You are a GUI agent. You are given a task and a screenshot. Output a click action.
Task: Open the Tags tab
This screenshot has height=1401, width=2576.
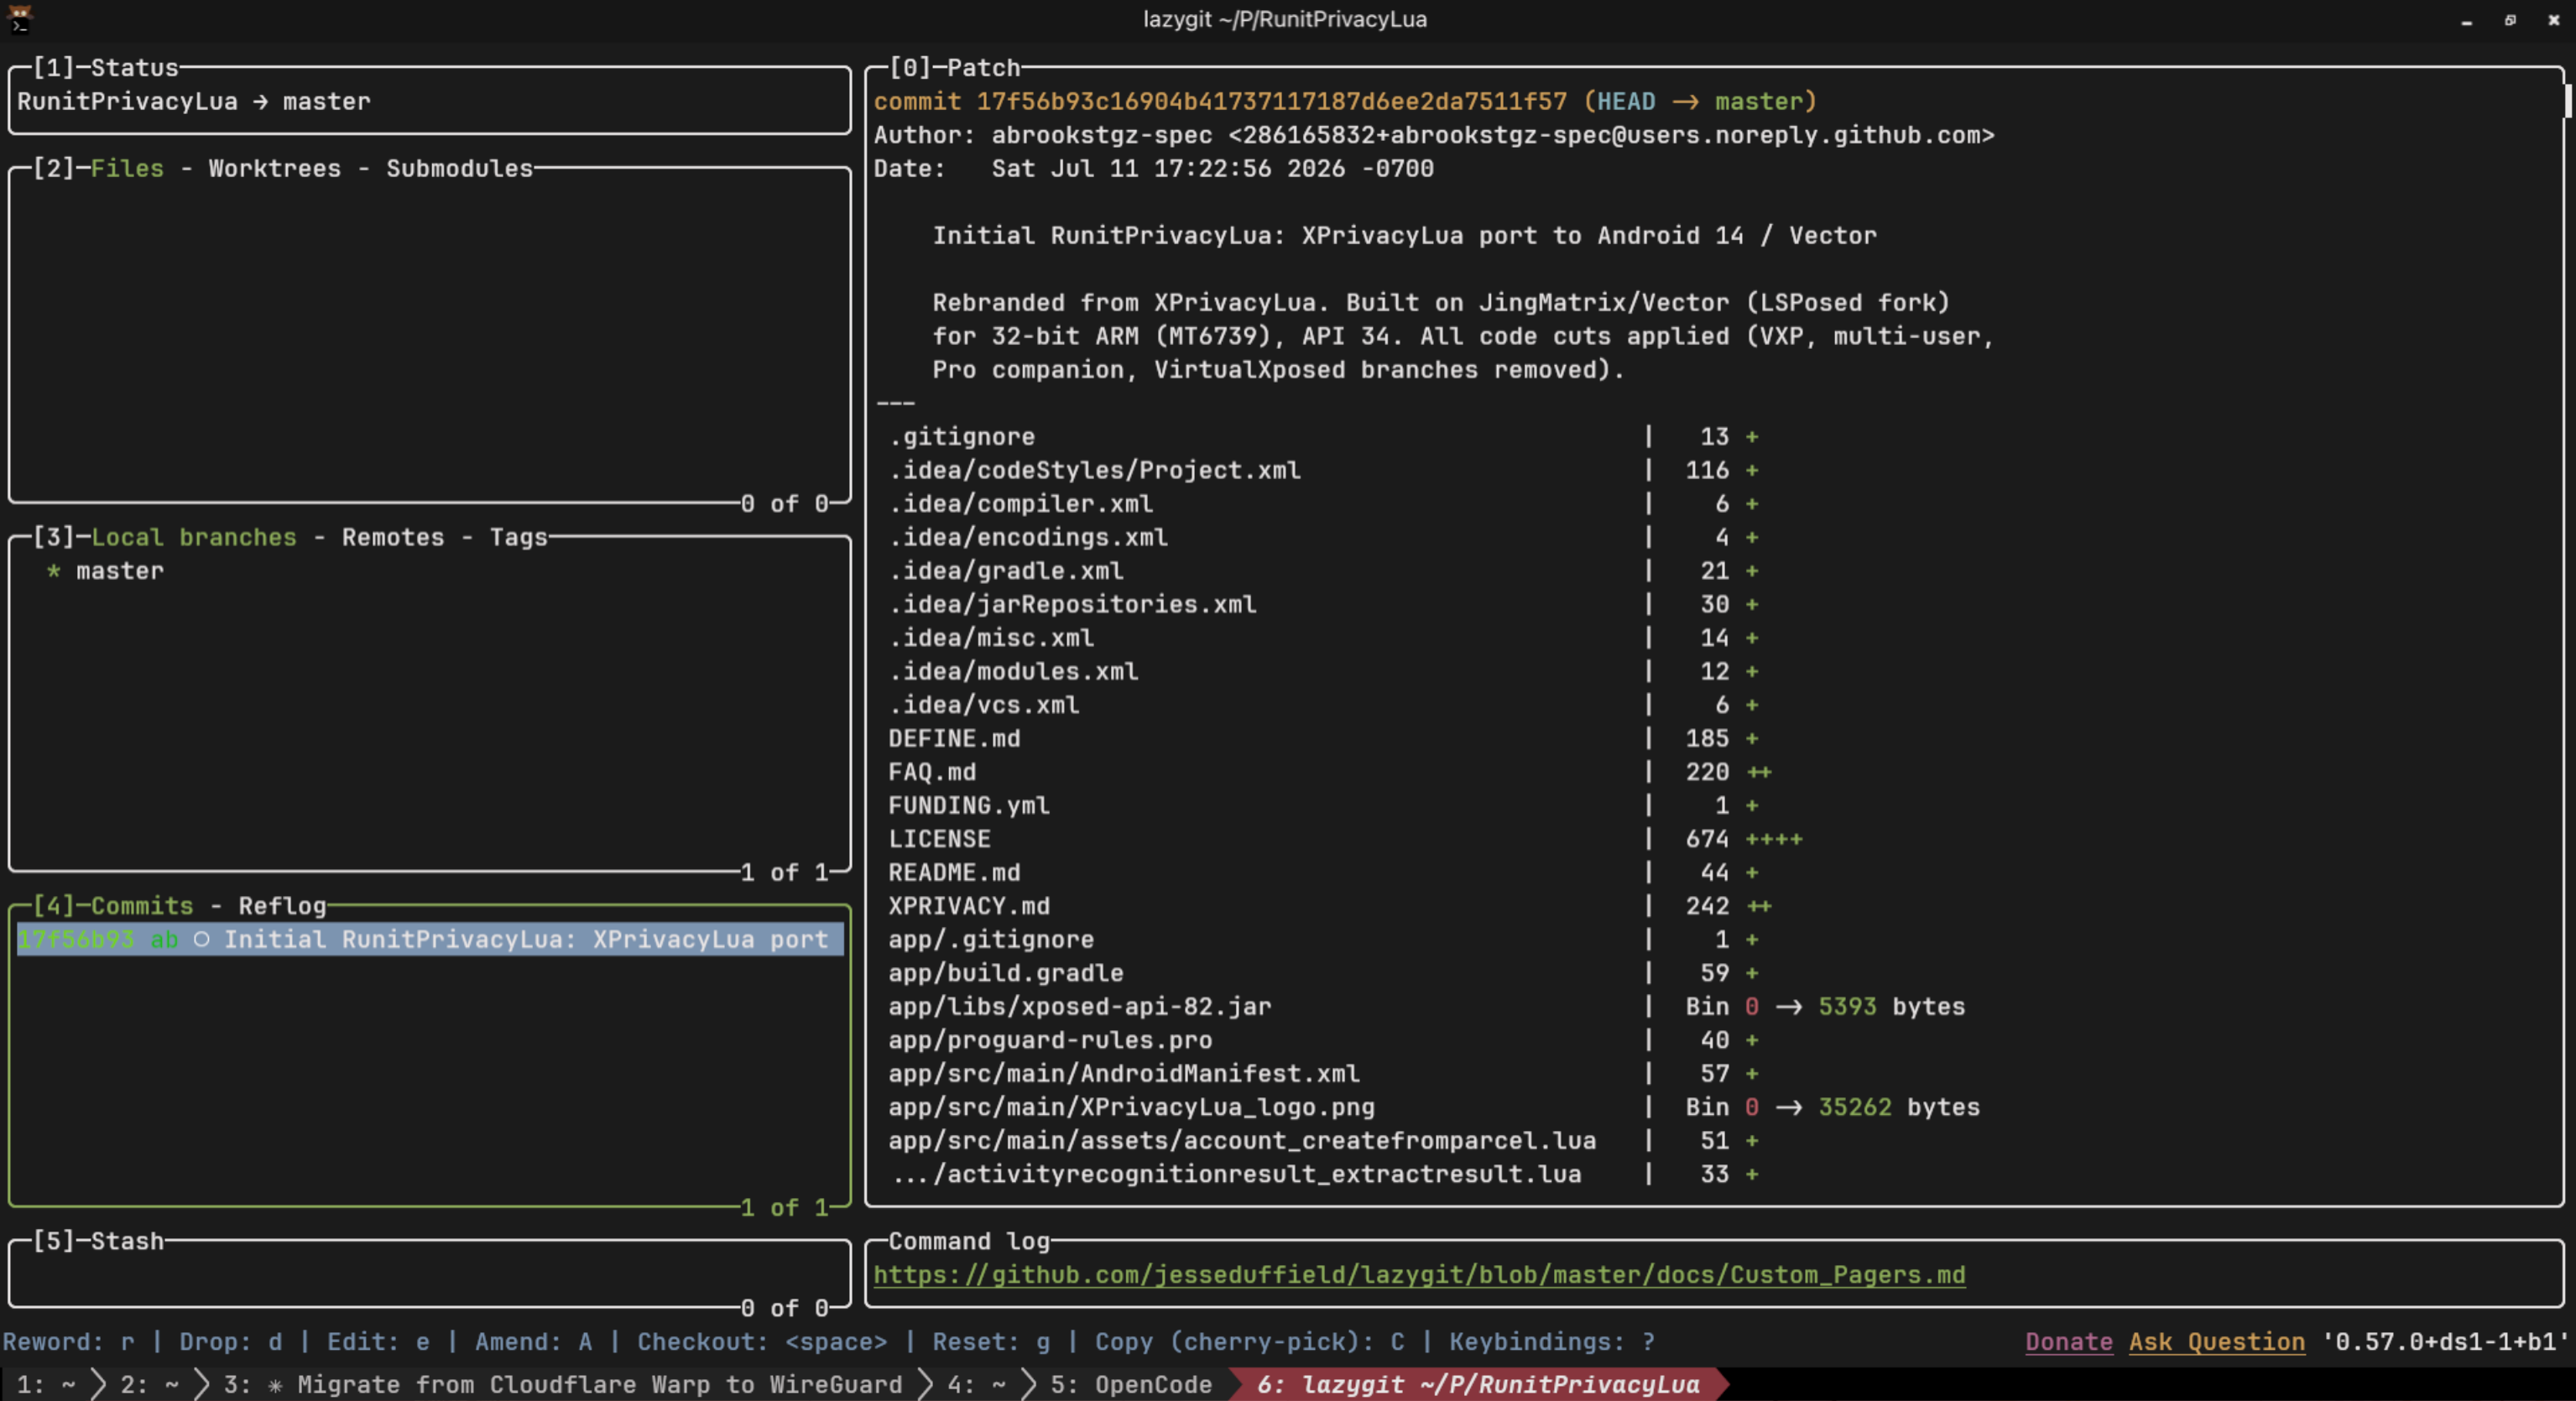click(518, 537)
